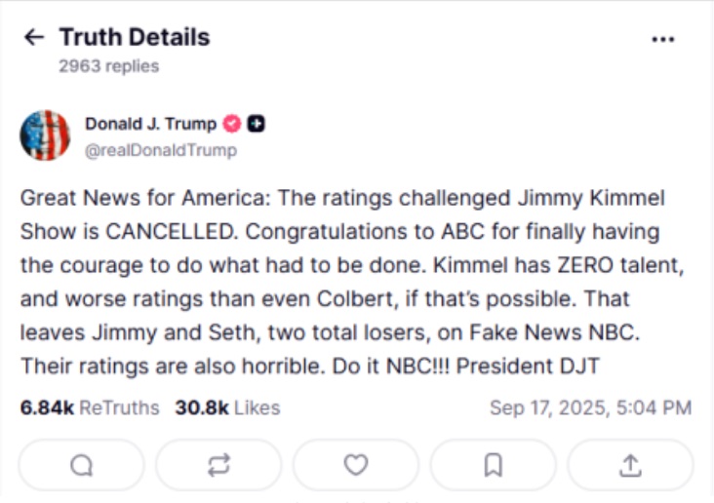Click the 2963 replies count

tap(109, 66)
